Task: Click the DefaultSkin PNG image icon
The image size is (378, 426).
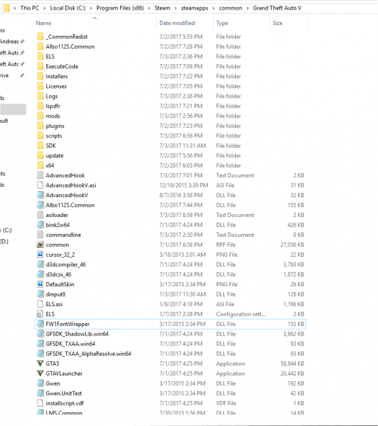Action: pyautogui.click(x=40, y=284)
